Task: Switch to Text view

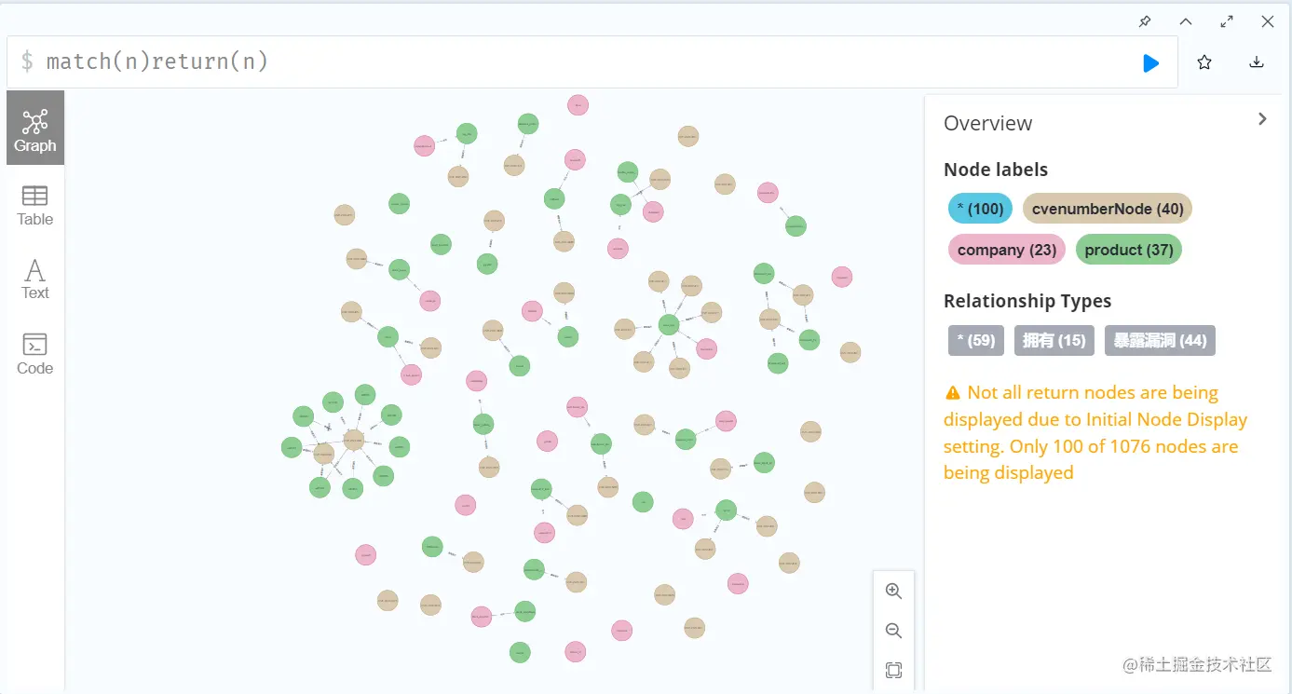Action: click(35, 279)
